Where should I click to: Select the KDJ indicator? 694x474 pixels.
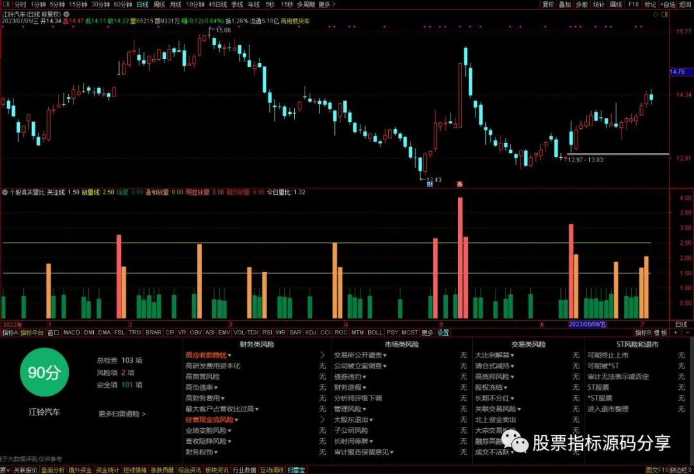pyautogui.click(x=311, y=333)
